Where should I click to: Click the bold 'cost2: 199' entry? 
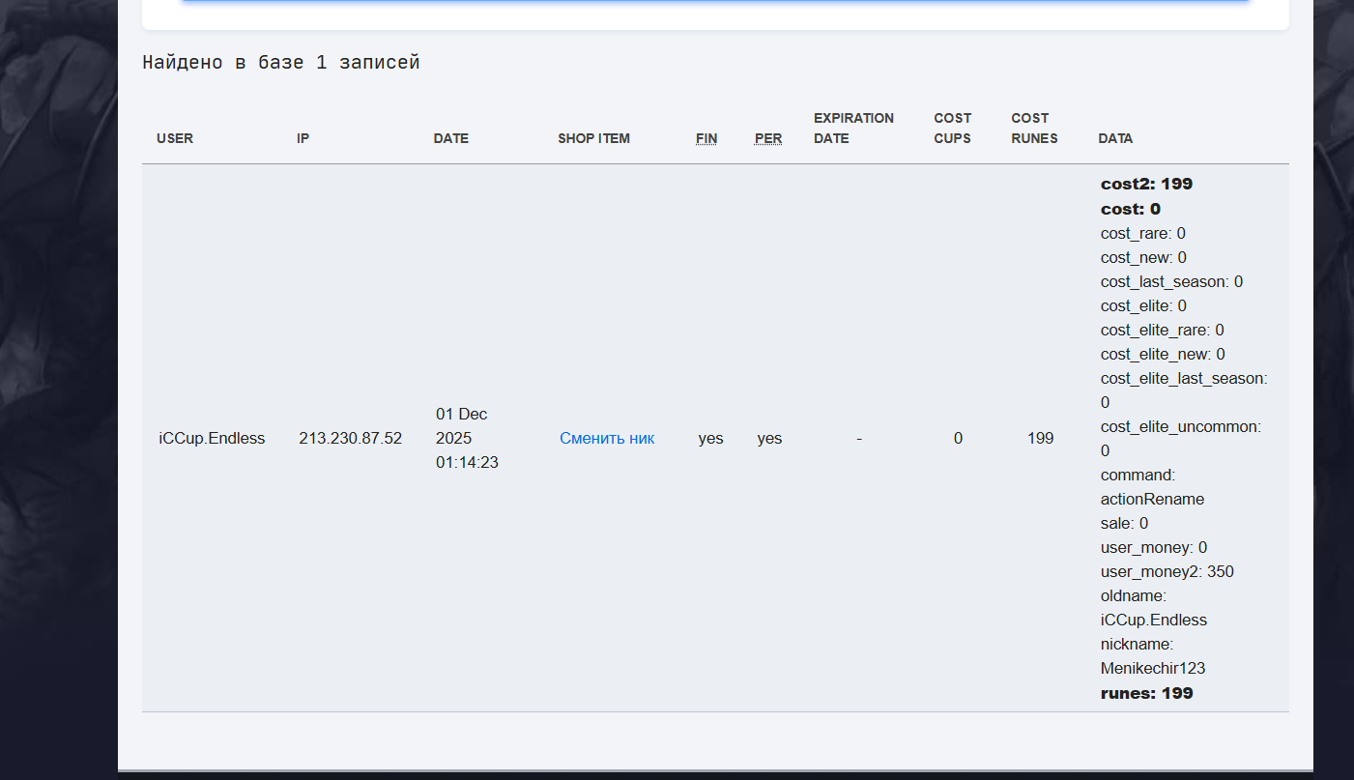(1146, 184)
